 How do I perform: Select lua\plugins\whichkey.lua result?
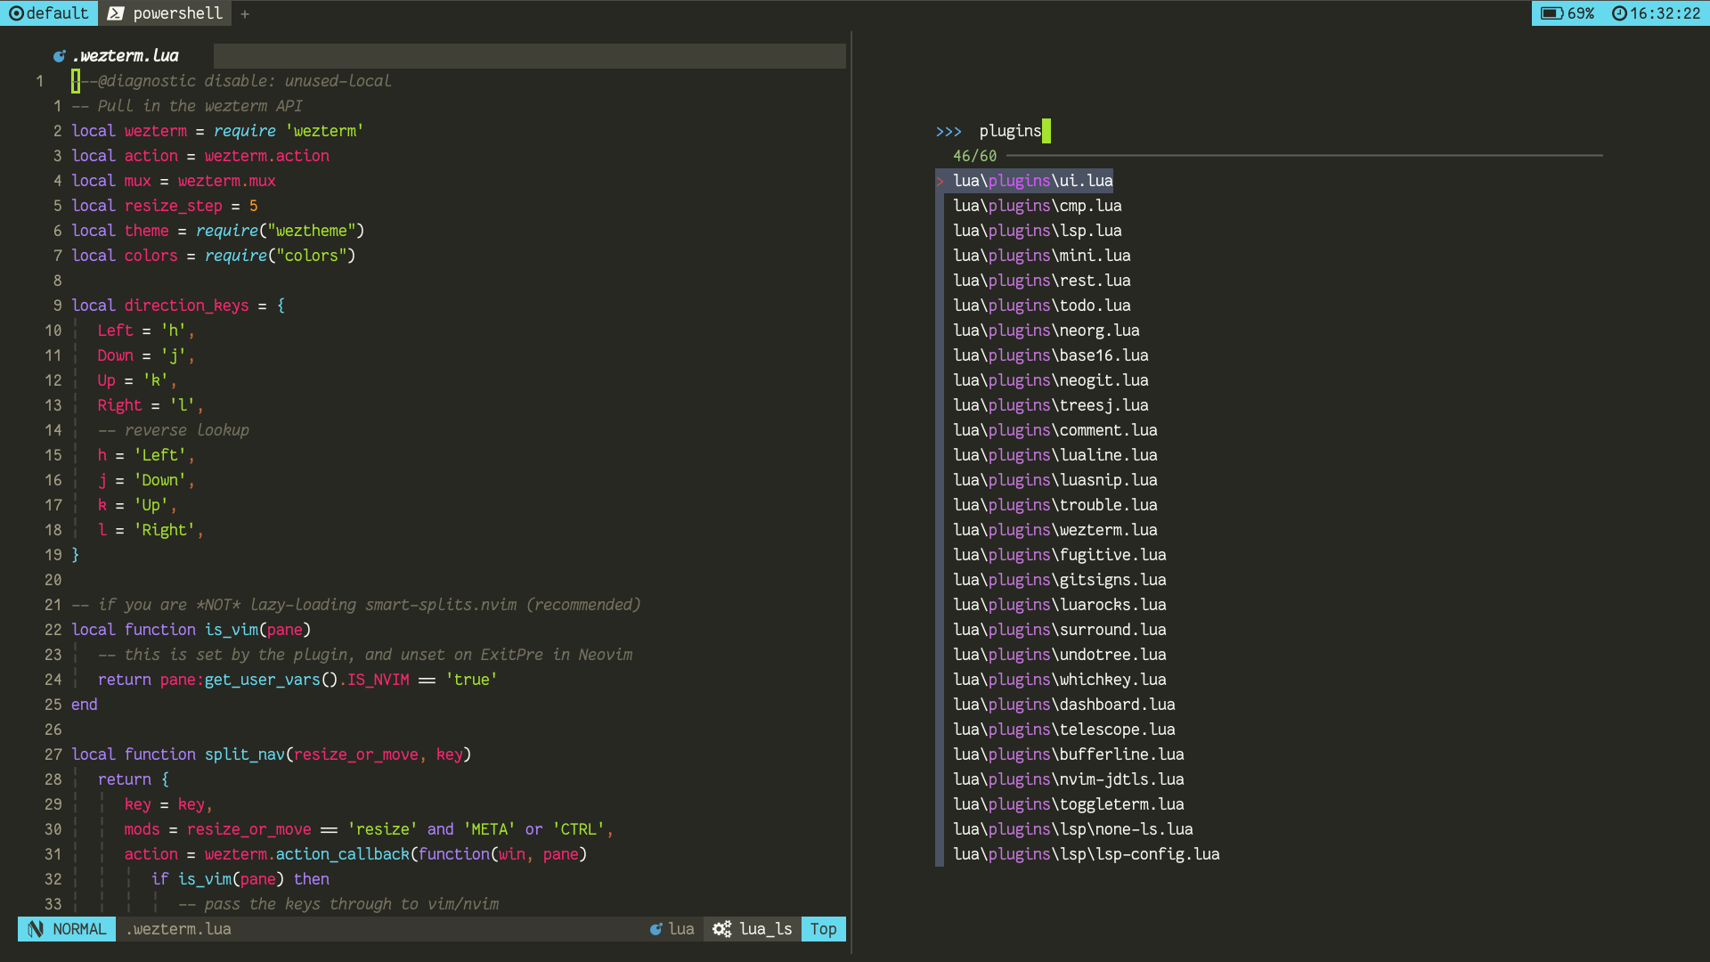(x=1060, y=680)
